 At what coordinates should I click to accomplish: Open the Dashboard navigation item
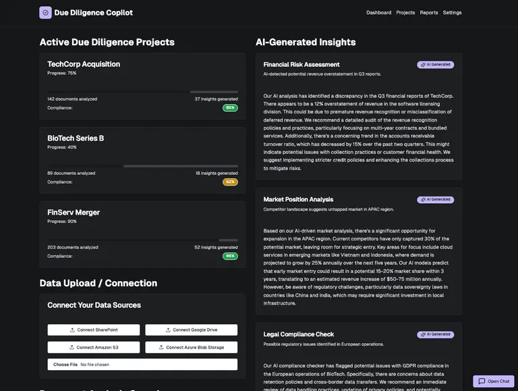[378, 13]
